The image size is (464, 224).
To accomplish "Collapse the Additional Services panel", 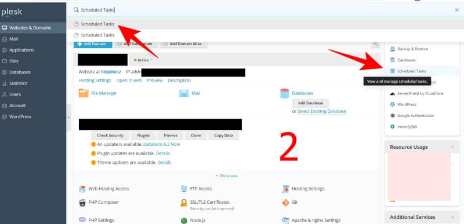I will [452, 217].
